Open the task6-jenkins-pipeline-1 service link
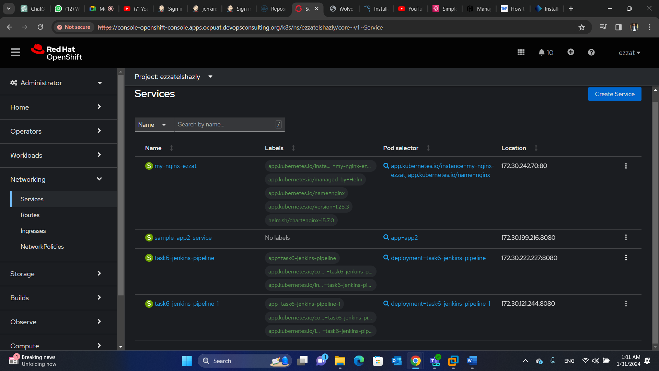This screenshot has height=371, width=659. (x=186, y=304)
